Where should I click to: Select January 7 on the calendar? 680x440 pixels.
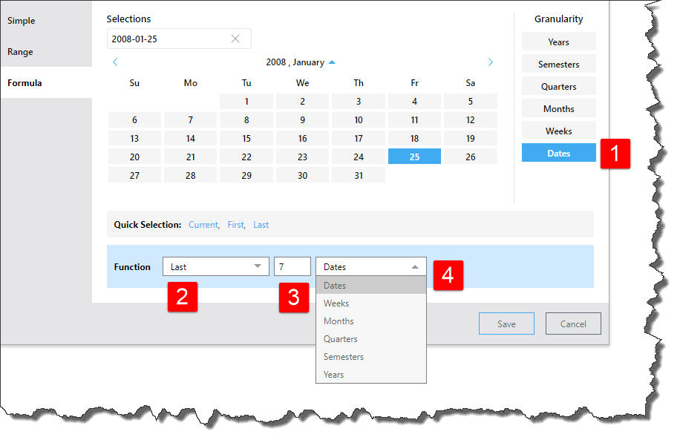pyautogui.click(x=190, y=119)
